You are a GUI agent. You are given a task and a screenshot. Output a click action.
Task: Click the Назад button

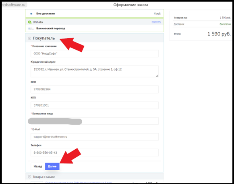pyautogui.click(x=38, y=166)
